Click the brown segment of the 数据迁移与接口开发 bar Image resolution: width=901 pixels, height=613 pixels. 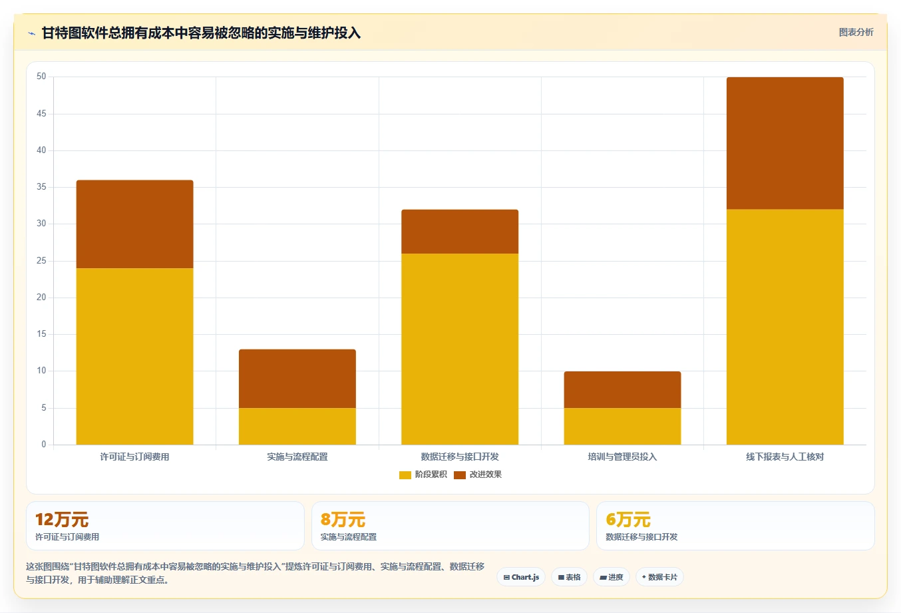460,232
